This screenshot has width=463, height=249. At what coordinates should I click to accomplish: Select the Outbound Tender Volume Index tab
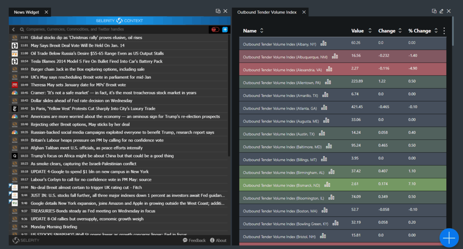(267, 12)
